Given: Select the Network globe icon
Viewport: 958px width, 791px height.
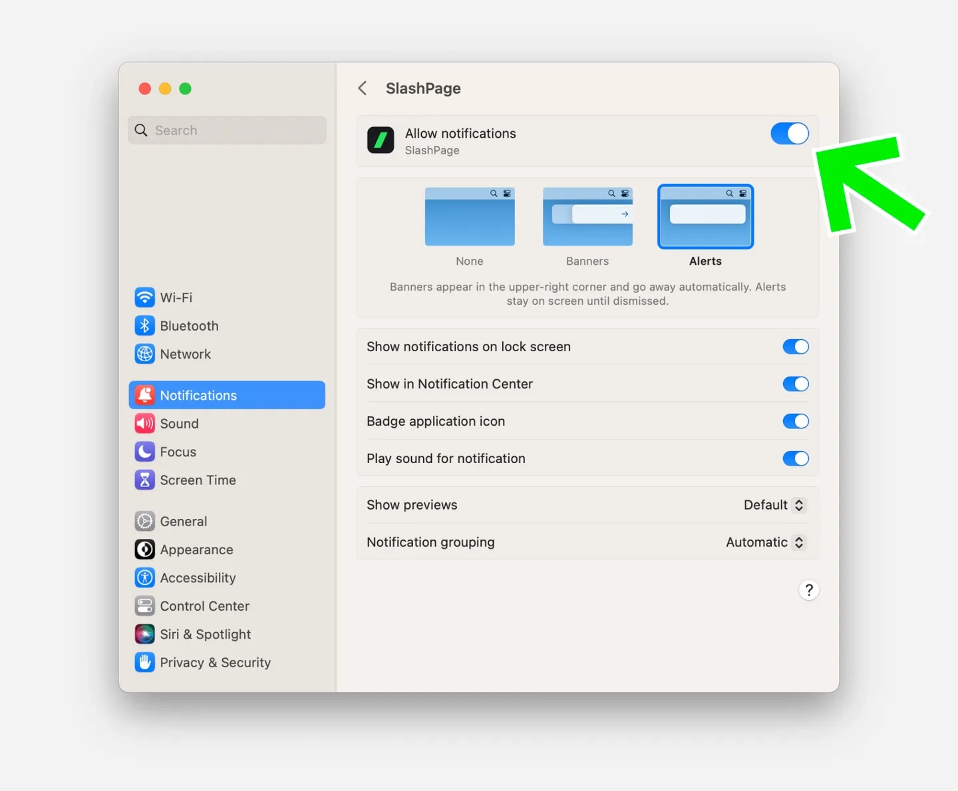Looking at the screenshot, I should [144, 354].
